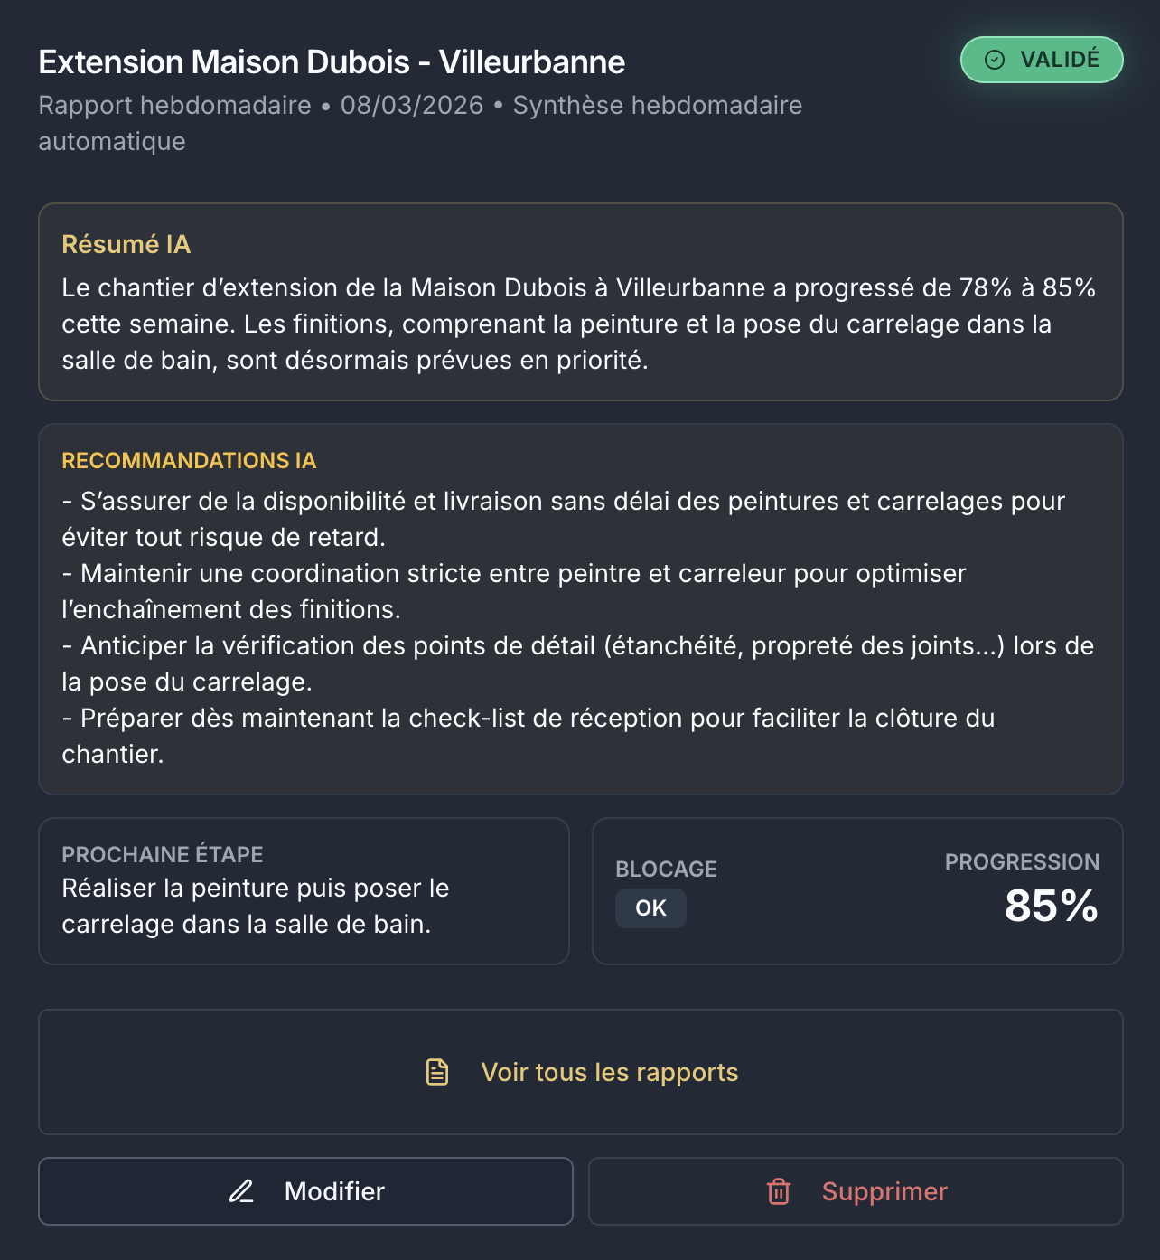Open all reports via Voir tous les rapports
The width and height of the screenshot is (1160, 1260).
pyautogui.click(x=610, y=1072)
